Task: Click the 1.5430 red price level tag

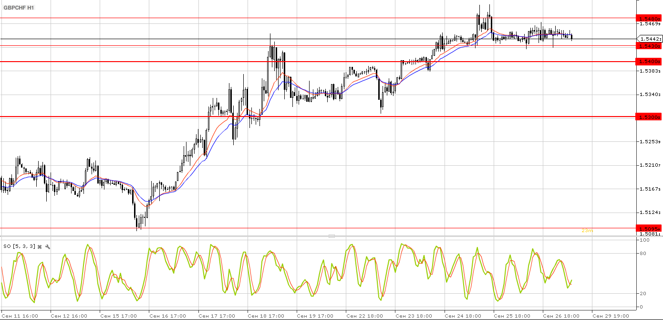Action: 649,46
